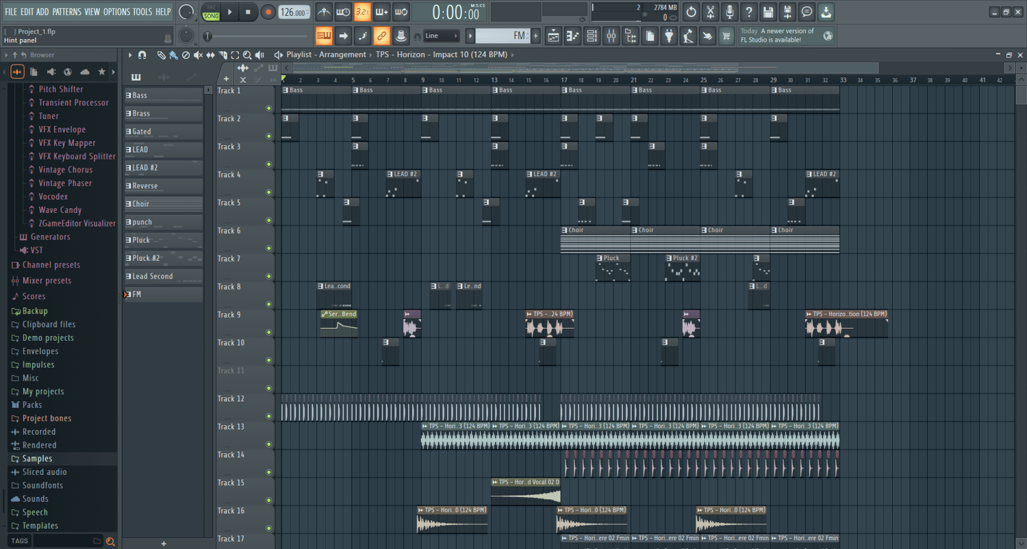Open Playlist options menu arrow

[130, 55]
